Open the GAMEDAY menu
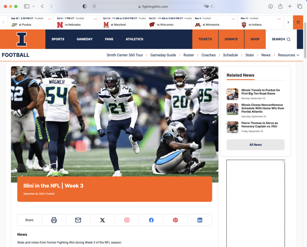The image size is (307, 247). tap(85, 39)
